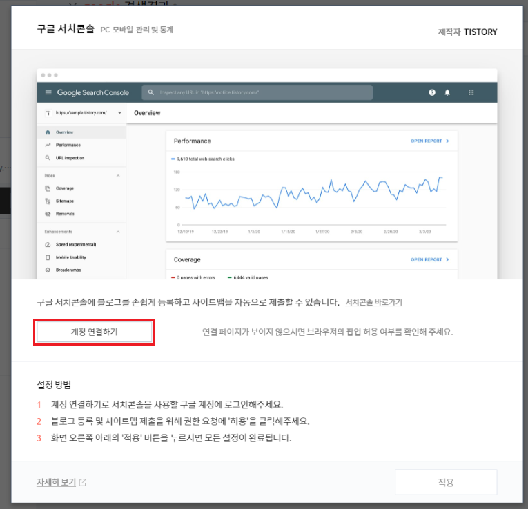Click the Google Search Console hamburger menu icon
Screen dimensions: 528x509
(48, 92)
